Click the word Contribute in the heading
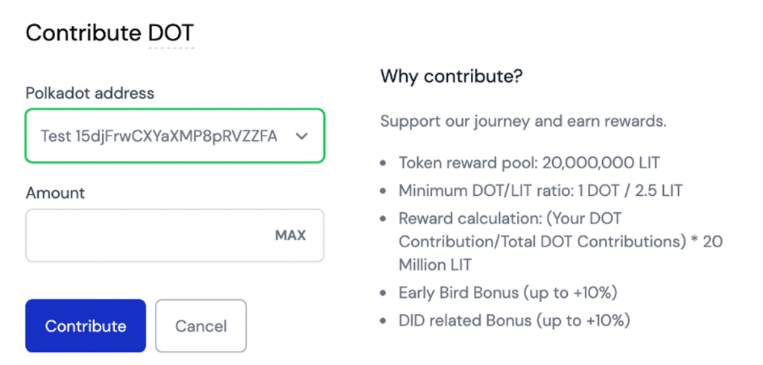The image size is (763, 365). [x=83, y=33]
